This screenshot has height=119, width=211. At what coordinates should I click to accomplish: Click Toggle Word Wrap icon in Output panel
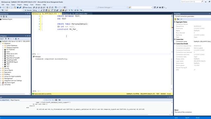(59, 100)
